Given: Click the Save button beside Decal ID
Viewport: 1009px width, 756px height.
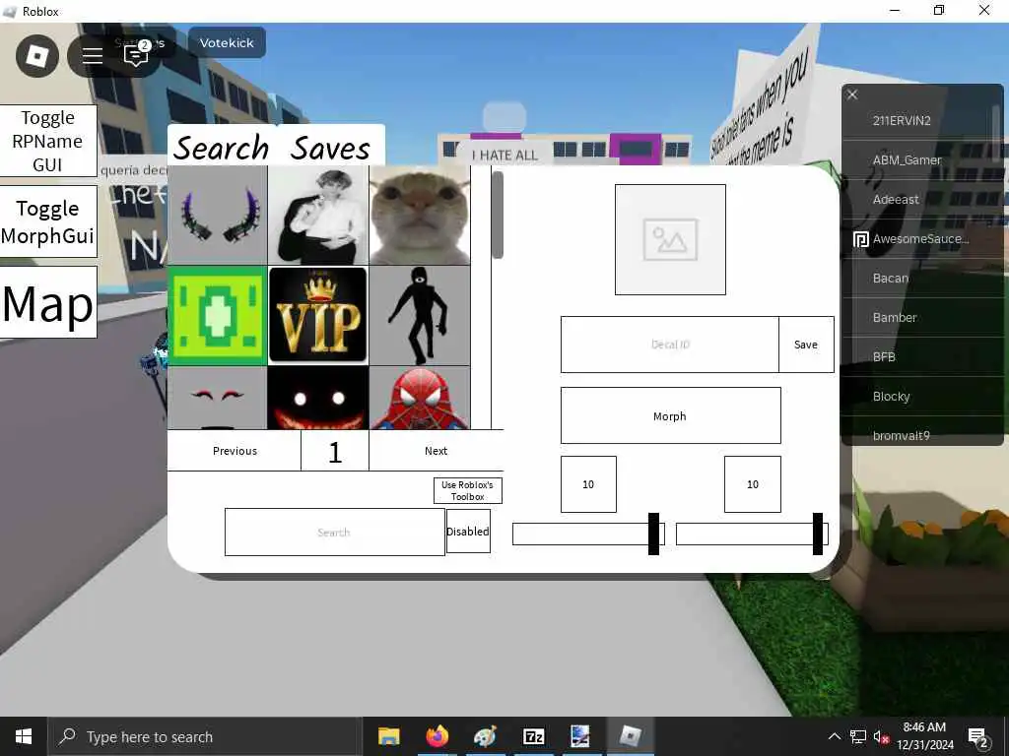Looking at the screenshot, I should 806,345.
